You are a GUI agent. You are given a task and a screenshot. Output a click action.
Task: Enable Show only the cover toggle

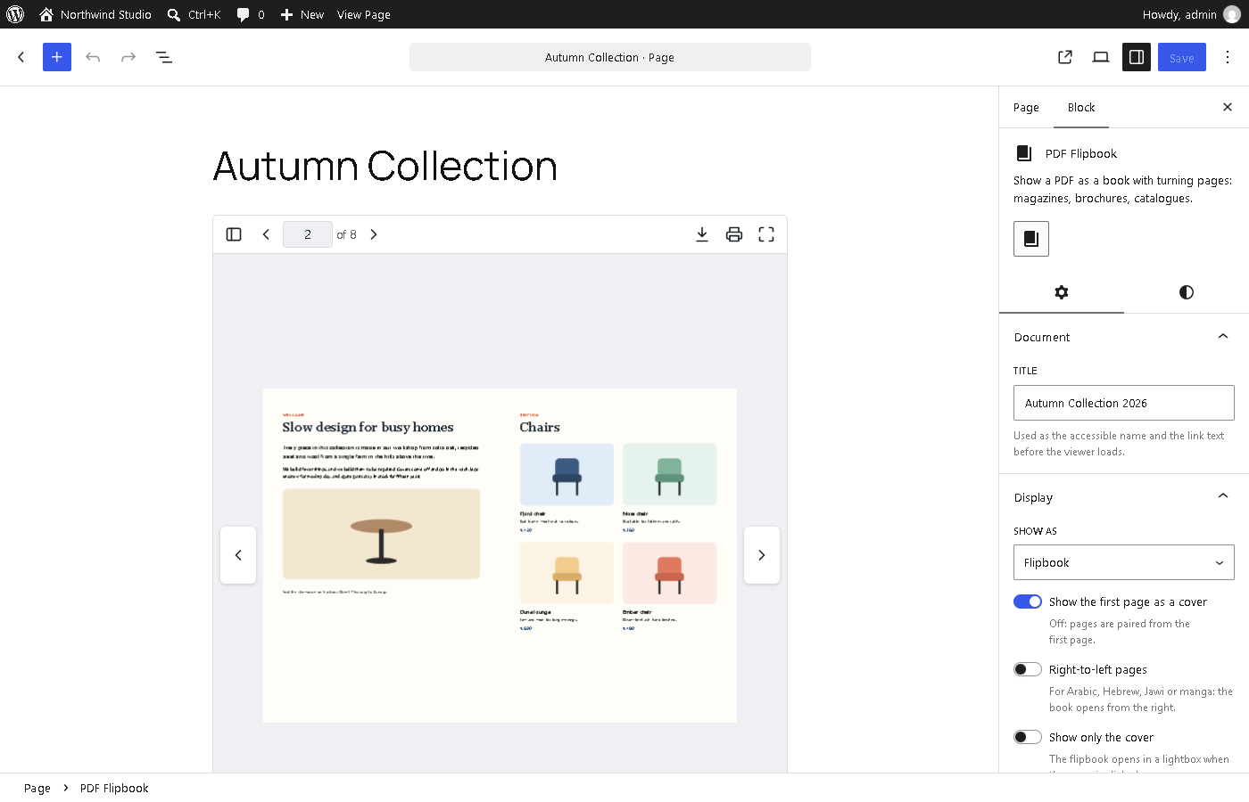pyautogui.click(x=1028, y=737)
